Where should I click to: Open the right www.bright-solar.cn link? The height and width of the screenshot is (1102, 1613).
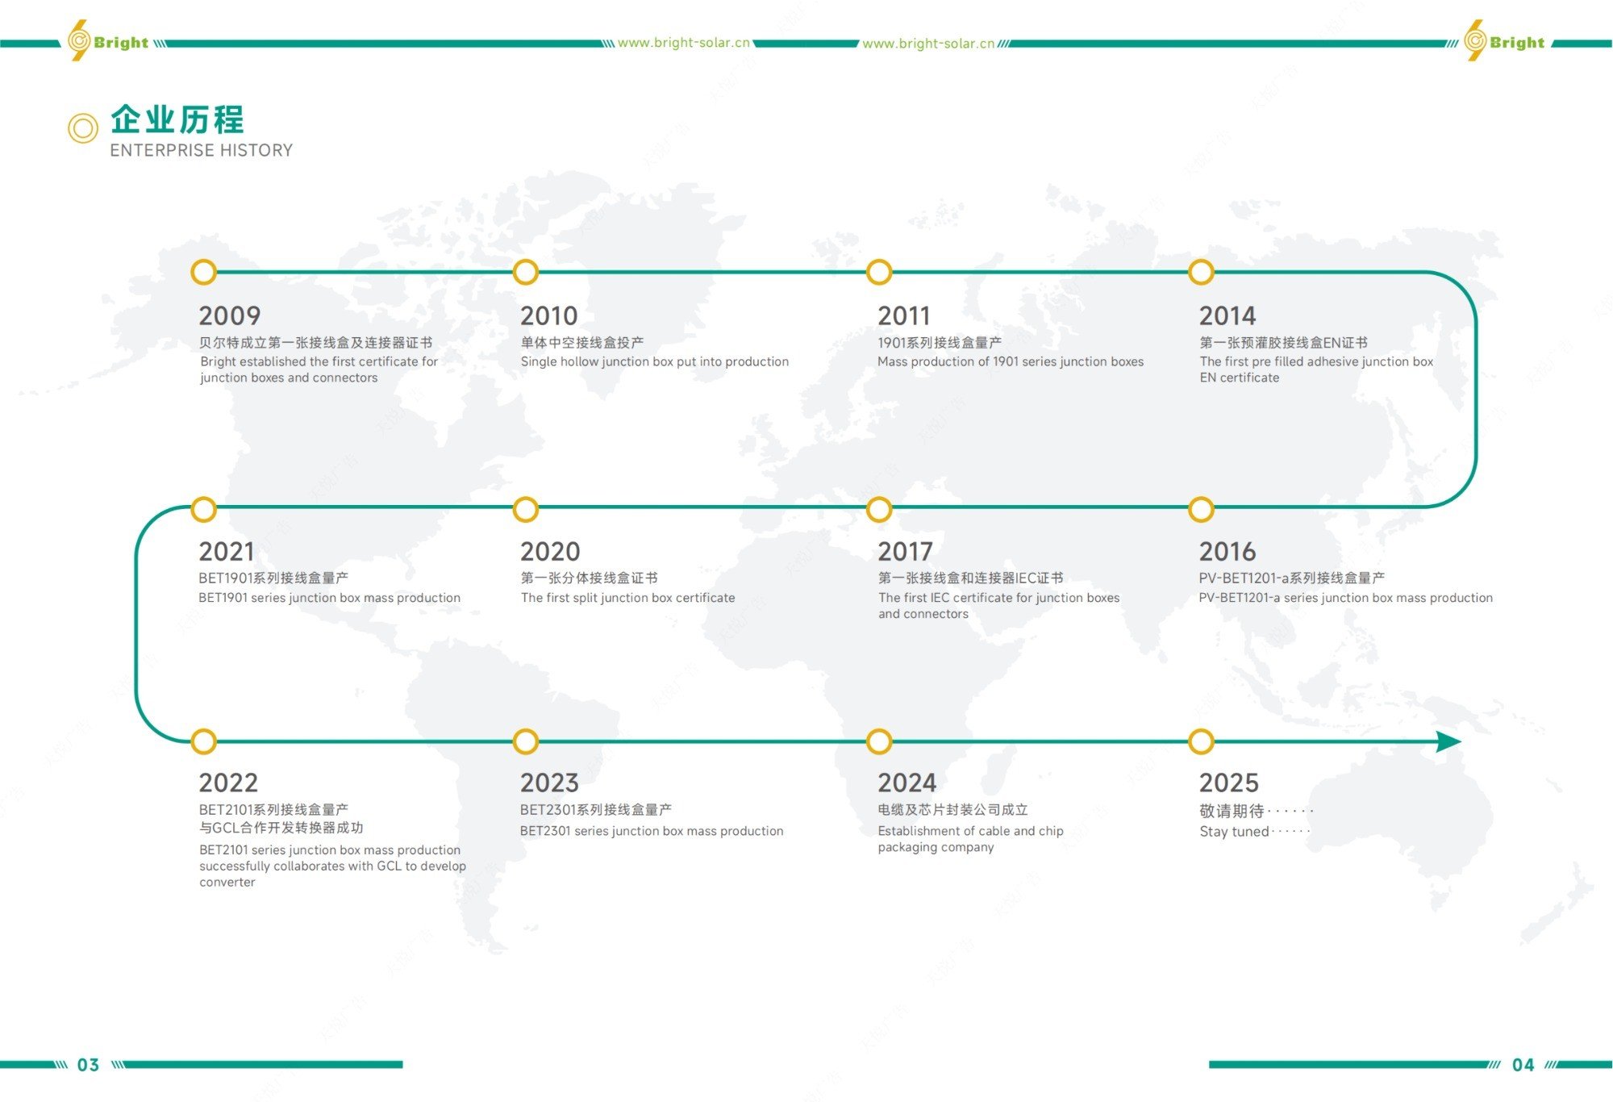coord(928,44)
